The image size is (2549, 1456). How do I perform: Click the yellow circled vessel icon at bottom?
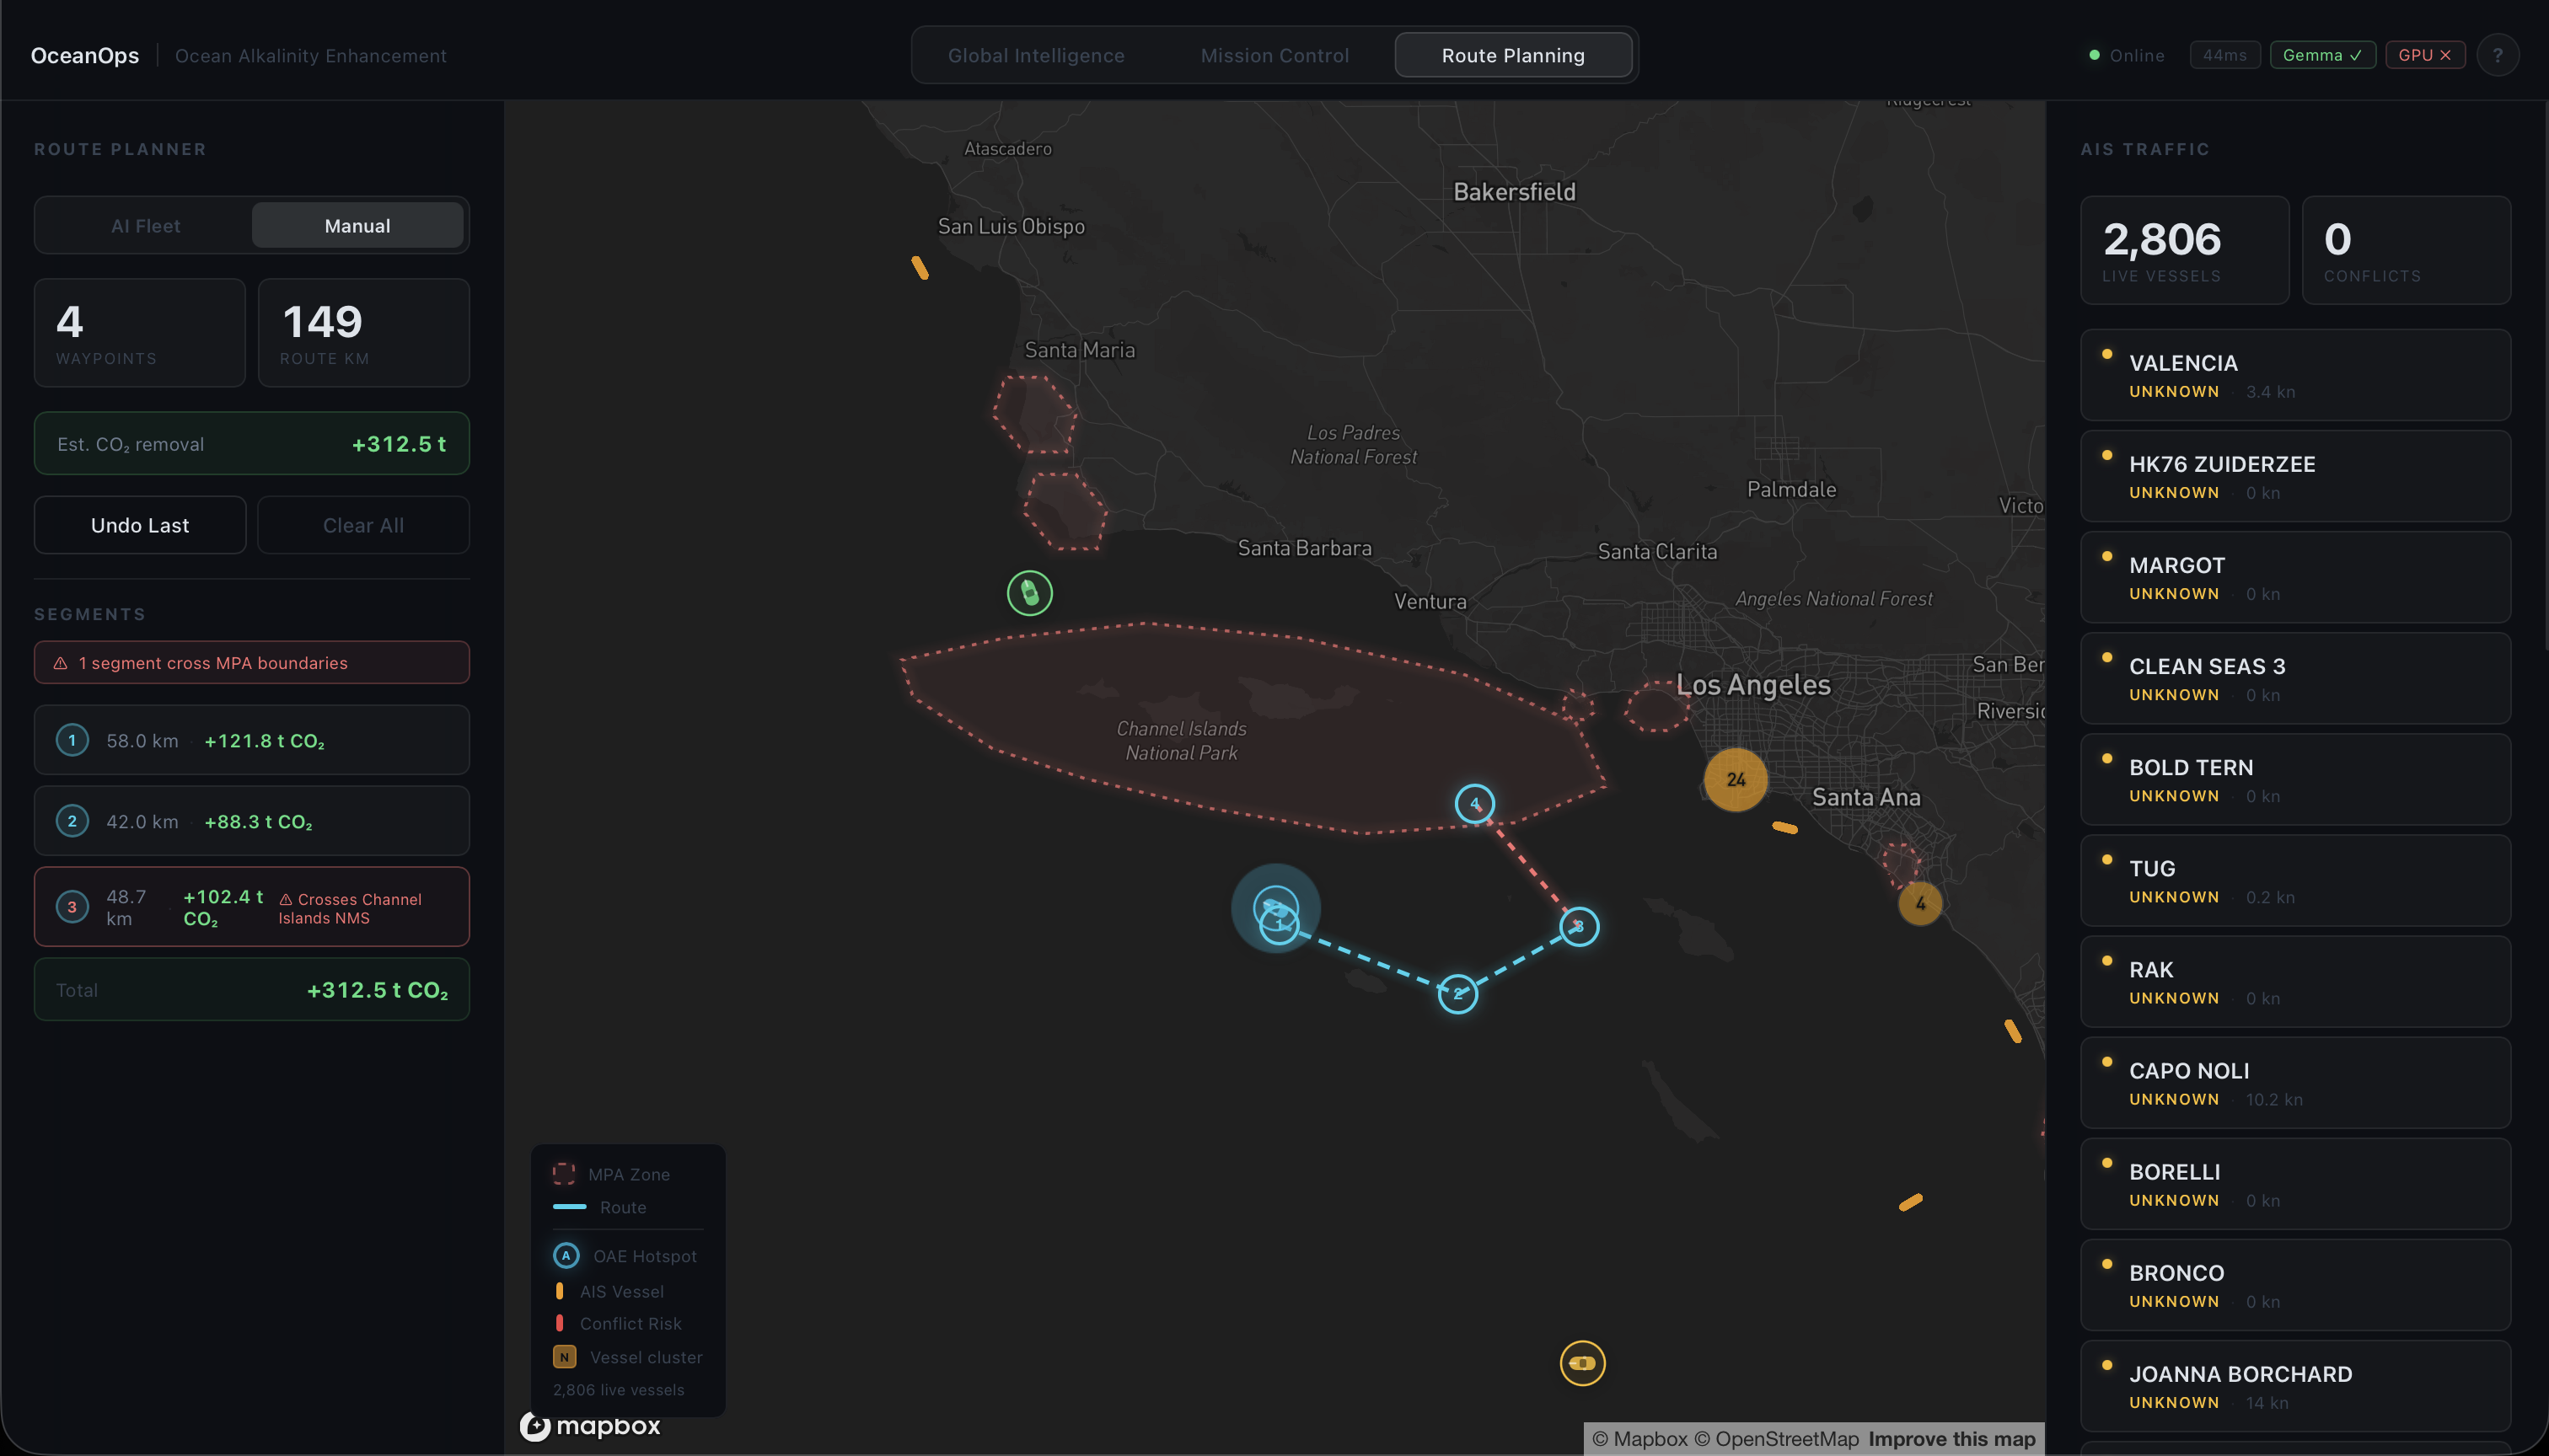[x=1581, y=1363]
